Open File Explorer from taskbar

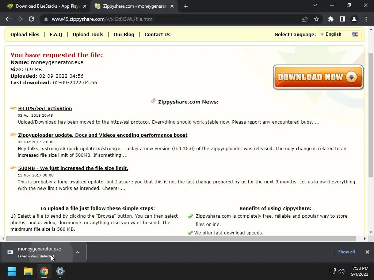pyautogui.click(x=28, y=271)
